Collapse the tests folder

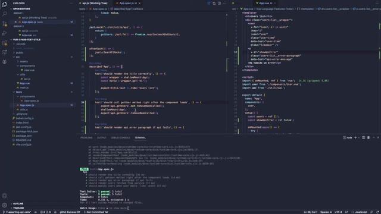[18, 92]
